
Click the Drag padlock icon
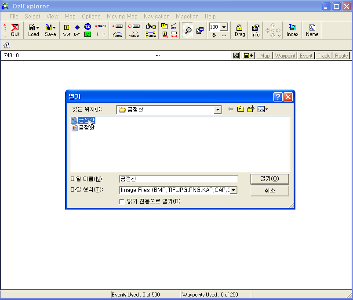click(240, 30)
